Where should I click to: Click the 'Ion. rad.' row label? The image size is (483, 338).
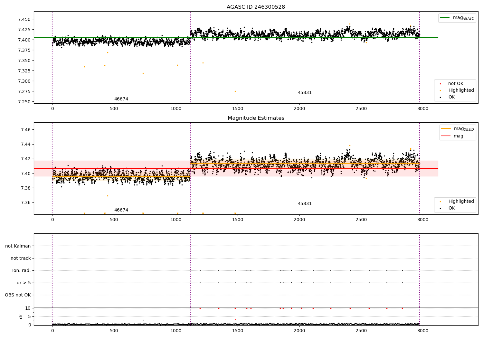[22, 271]
